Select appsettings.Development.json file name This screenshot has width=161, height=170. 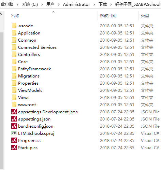point(48,112)
